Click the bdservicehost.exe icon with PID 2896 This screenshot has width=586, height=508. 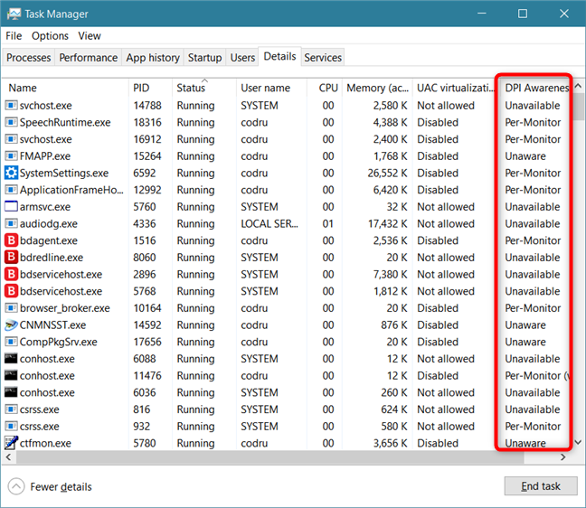11,274
